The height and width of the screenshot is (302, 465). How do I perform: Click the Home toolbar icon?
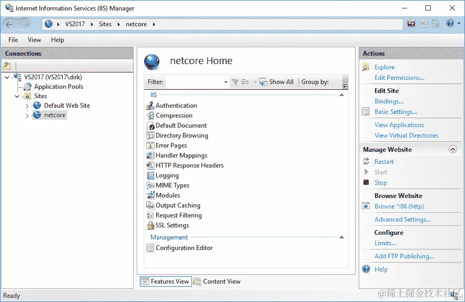point(436,24)
